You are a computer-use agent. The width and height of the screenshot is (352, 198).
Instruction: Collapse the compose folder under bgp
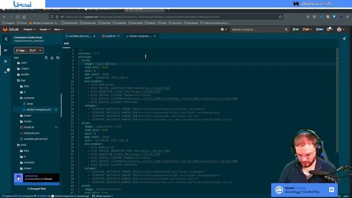27,98
